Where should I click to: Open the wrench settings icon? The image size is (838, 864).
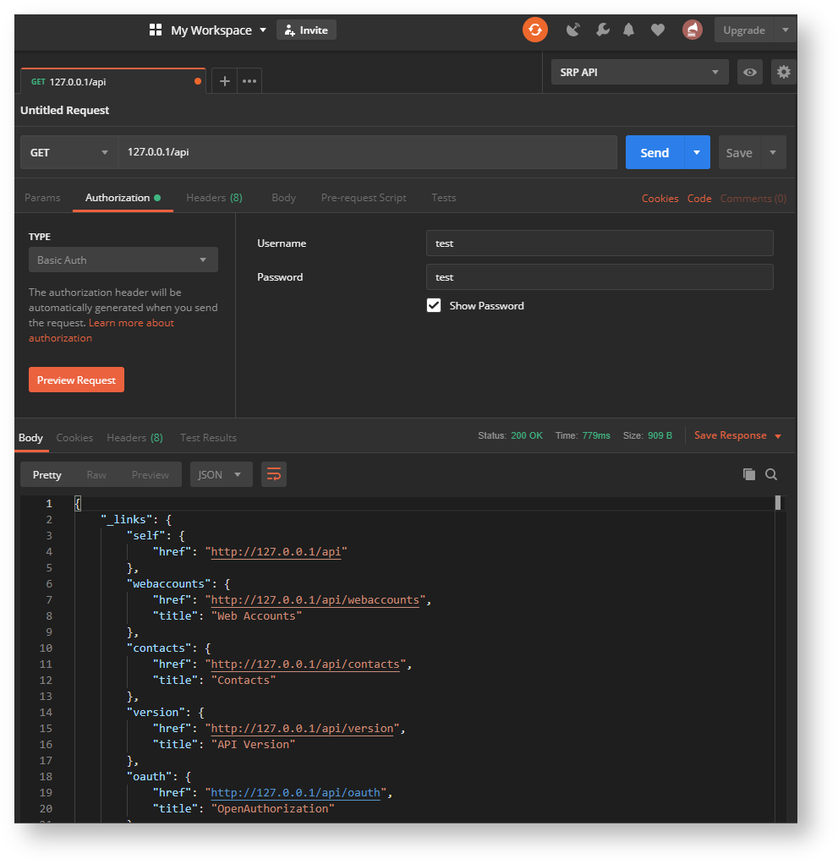click(602, 30)
